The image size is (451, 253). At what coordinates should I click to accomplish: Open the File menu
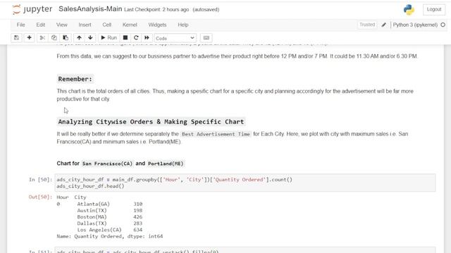tap(20, 25)
